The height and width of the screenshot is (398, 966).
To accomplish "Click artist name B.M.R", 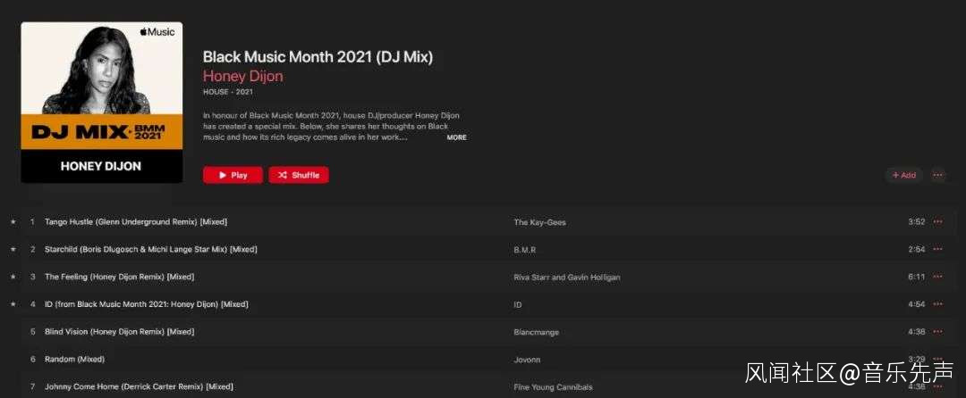I will point(525,250).
